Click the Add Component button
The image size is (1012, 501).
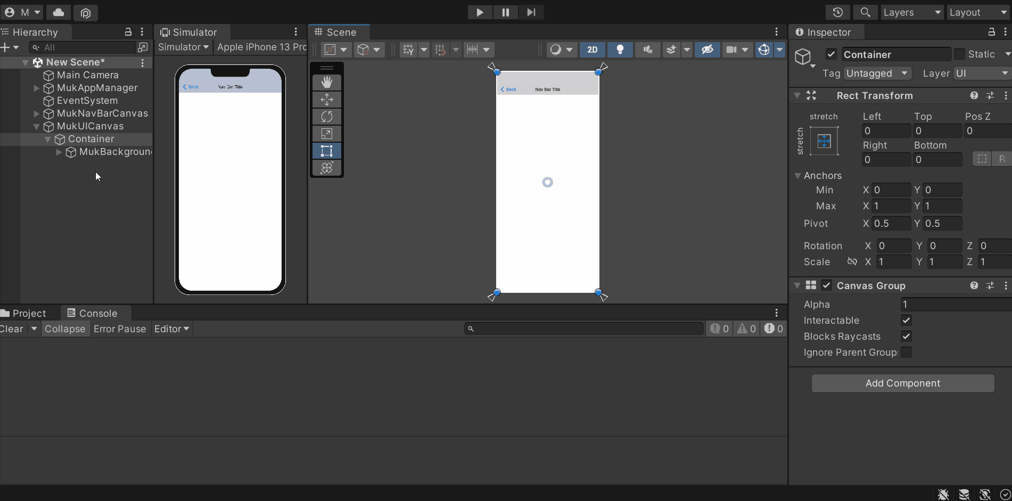pos(903,383)
